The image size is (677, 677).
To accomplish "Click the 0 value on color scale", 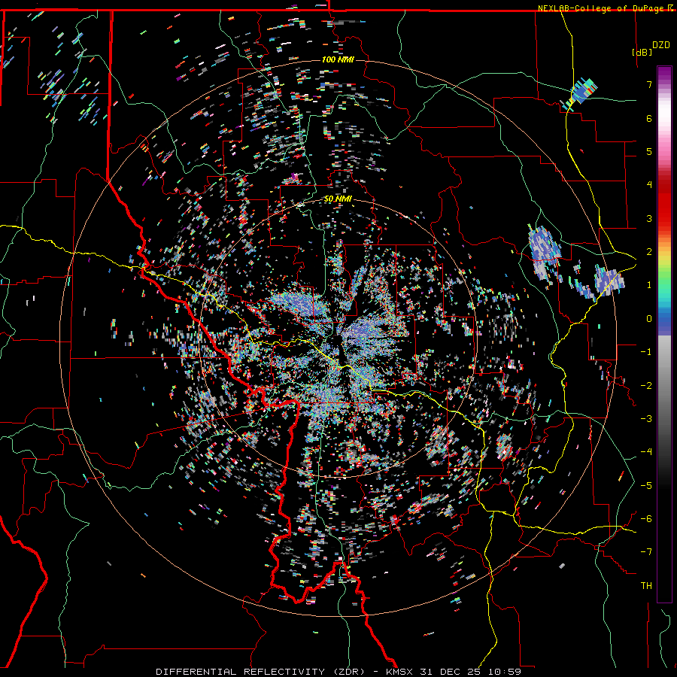I will (x=649, y=319).
